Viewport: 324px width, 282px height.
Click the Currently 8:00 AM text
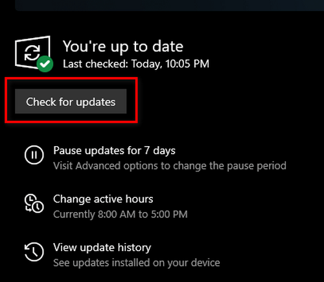tap(95, 214)
